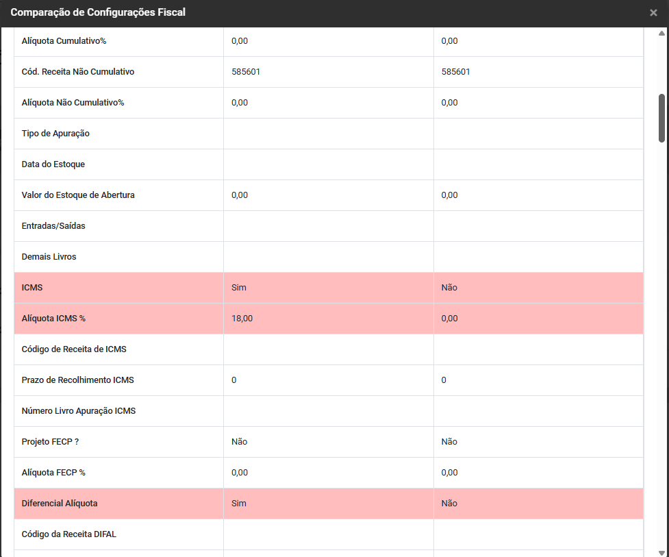Click the Número Livro Apuração ICMS label
The image size is (669, 557).
[79, 411]
